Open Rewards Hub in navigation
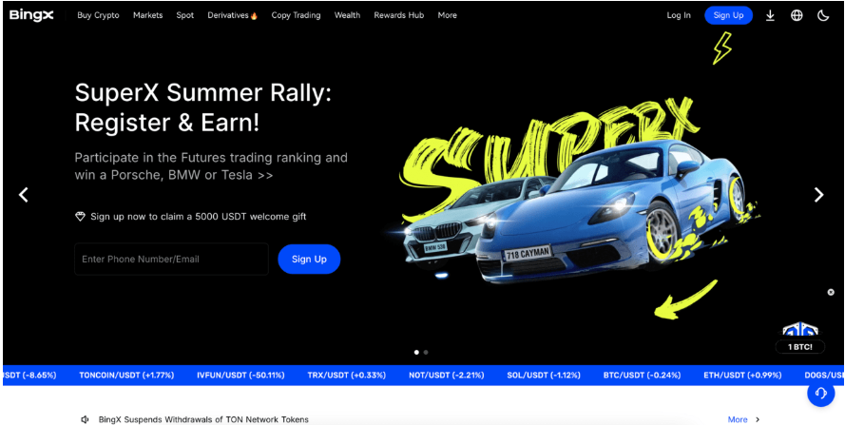The image size is (845, 425). 398,15
